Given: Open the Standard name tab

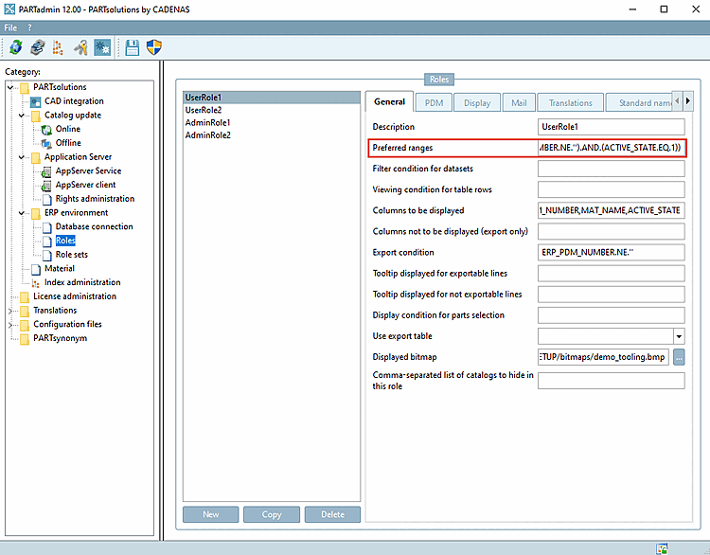Looking at the screenshot, I should pos(639,103).
